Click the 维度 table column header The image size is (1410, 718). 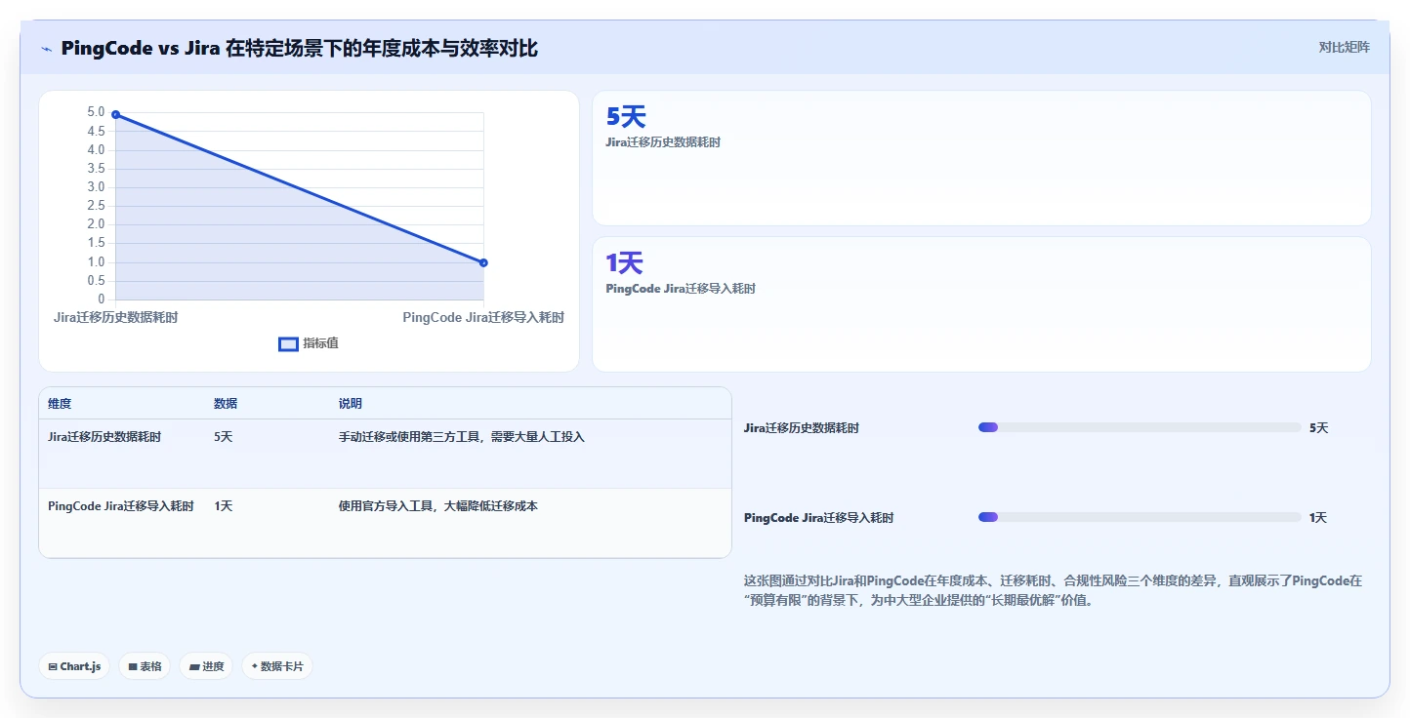pos(60,404)
